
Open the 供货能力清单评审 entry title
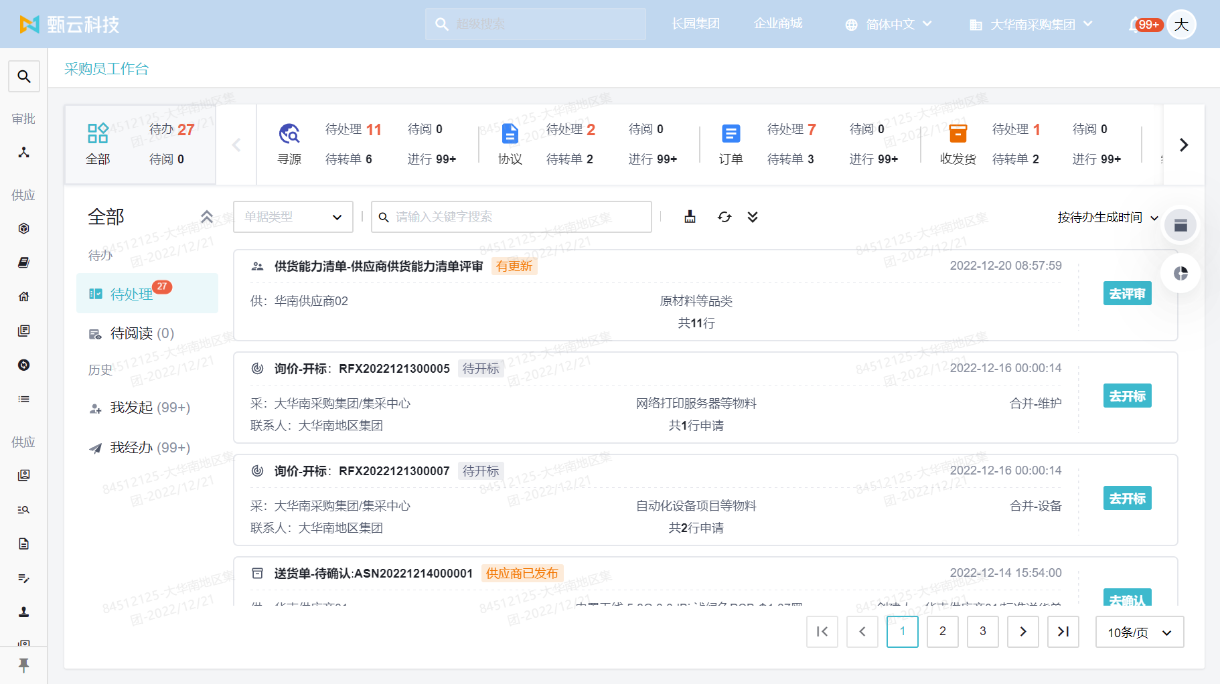[378, 266]
